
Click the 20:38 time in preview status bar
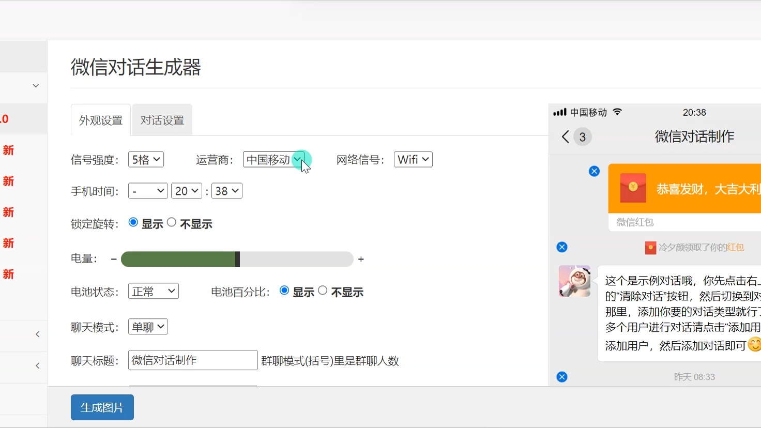tap(694, 112)
